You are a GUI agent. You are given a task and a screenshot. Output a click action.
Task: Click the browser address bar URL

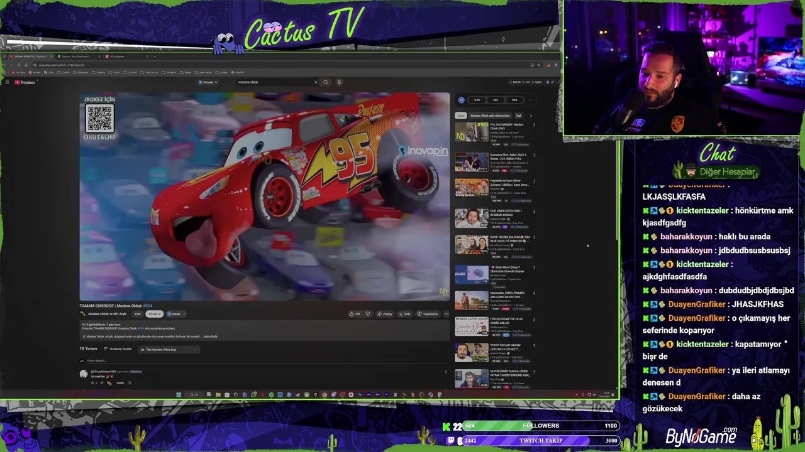tap(62, 65)
